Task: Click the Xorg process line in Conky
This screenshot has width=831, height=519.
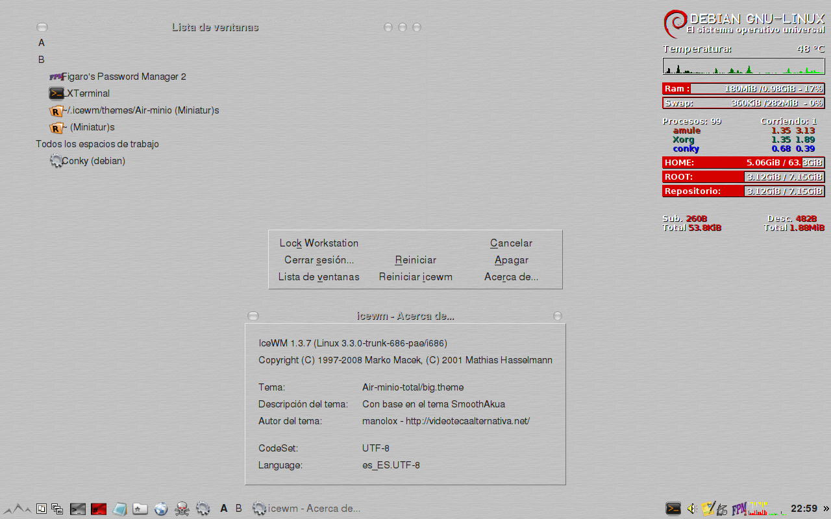Action: coord(743,139)
